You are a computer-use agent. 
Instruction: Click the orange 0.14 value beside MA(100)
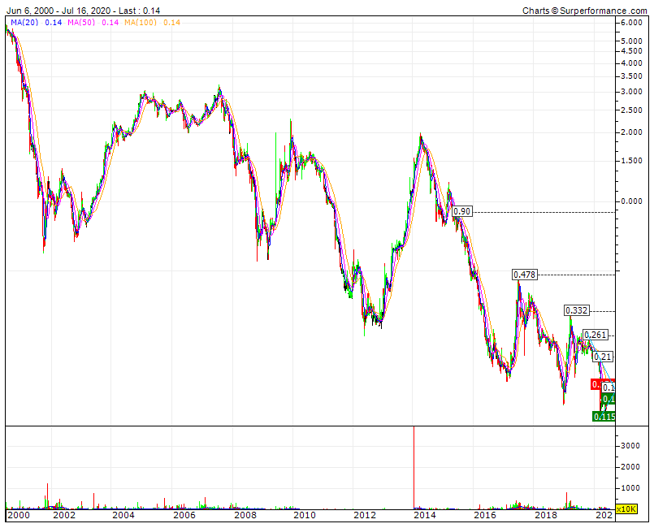(172, 23)
